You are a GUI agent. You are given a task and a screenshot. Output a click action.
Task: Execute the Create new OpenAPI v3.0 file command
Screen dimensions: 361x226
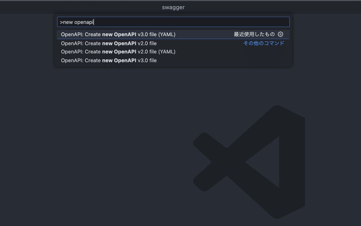[109, 60]
